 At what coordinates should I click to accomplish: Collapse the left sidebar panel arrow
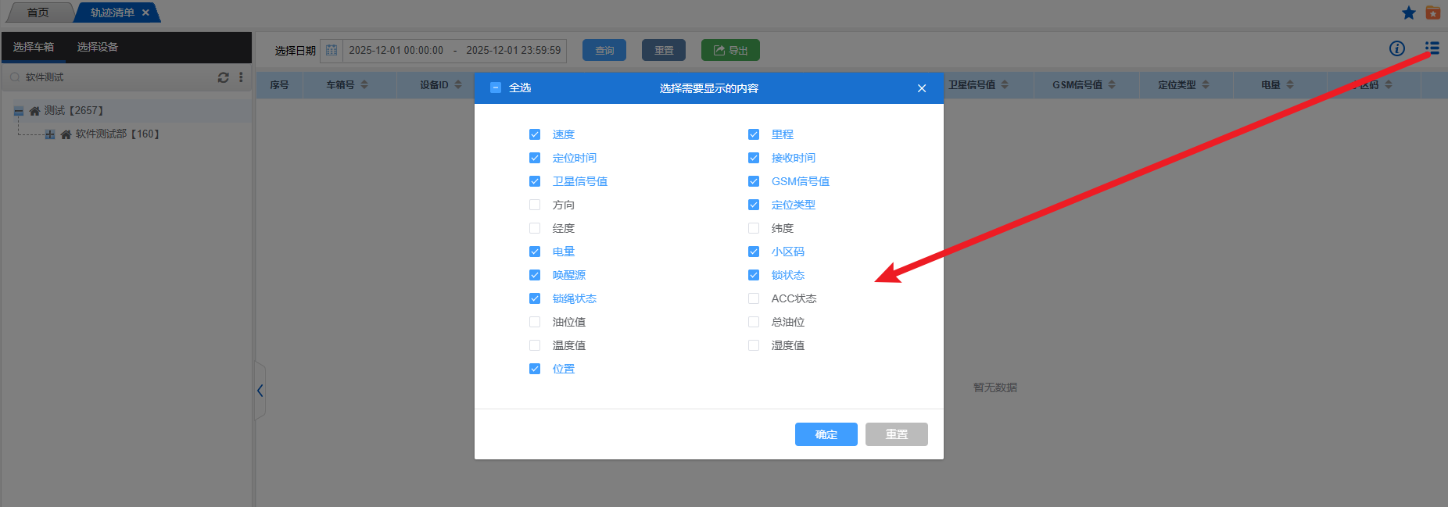pos(260,391)
